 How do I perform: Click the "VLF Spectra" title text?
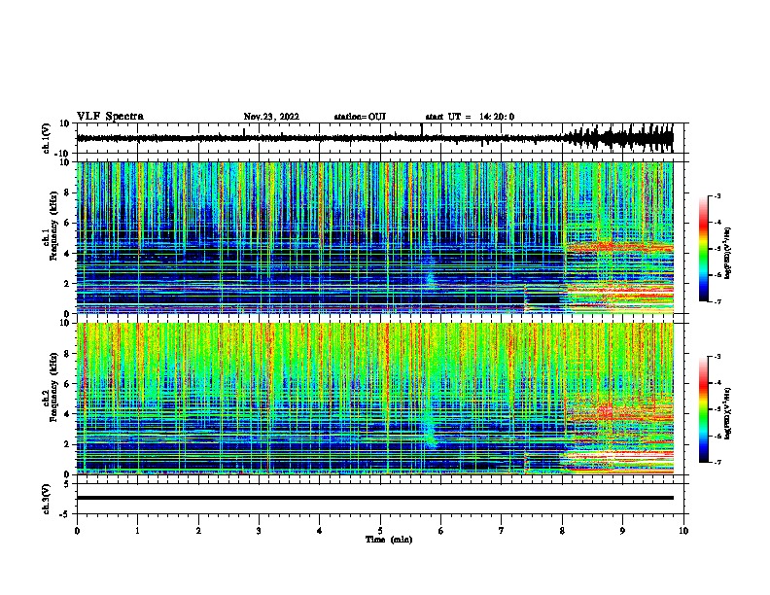coord(110,117)
